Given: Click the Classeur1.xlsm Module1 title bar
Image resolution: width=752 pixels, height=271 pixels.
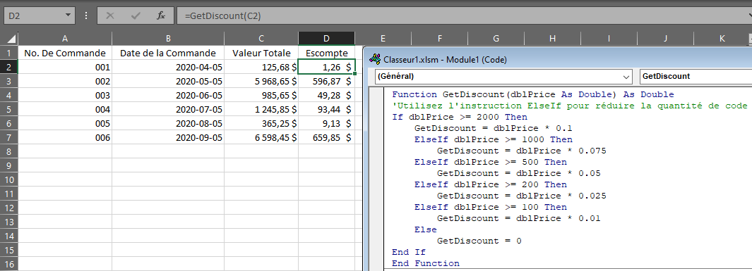Looking at the screenshot, I should 558,60.
